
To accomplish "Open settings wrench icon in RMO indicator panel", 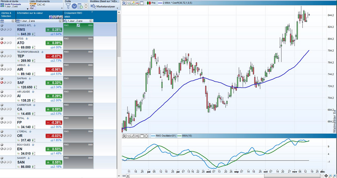I will 124,136.
